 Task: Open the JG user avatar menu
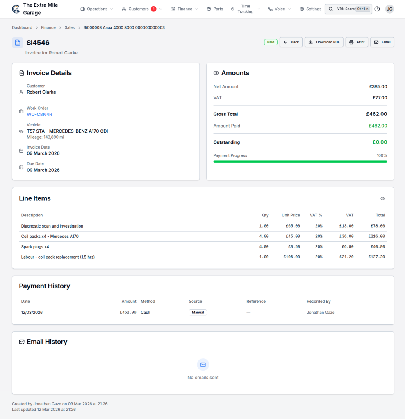point(389,9)
